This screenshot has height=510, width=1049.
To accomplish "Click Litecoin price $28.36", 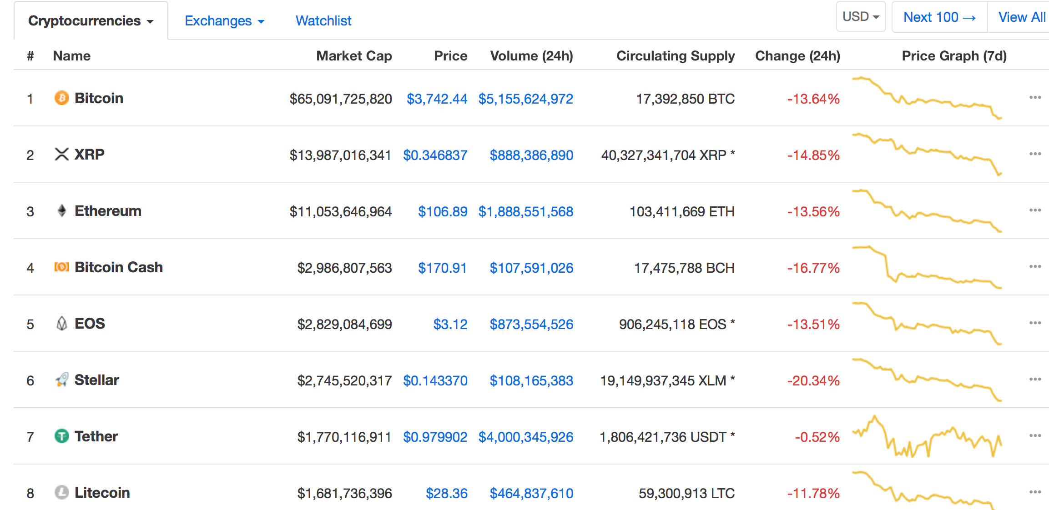I will [x=446, y=493].
